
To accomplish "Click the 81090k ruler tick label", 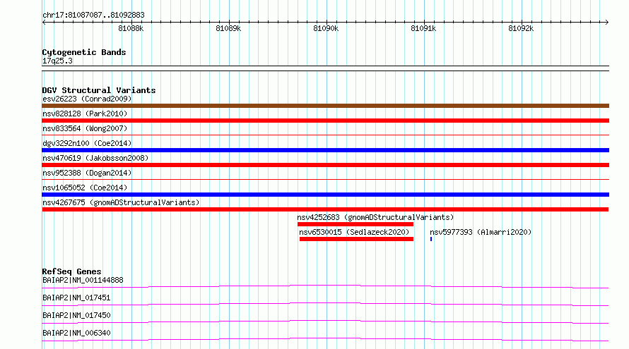I will pos(326,28).
